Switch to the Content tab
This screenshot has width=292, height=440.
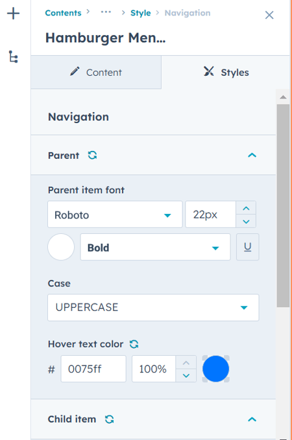coord(96,73)
